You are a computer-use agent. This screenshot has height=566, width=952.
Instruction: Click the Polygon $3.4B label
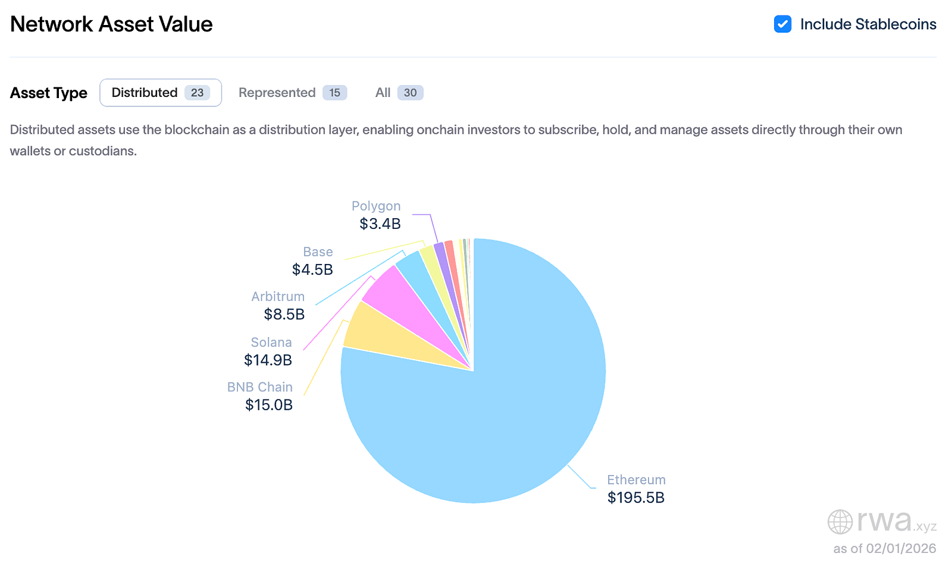(377, 215)
